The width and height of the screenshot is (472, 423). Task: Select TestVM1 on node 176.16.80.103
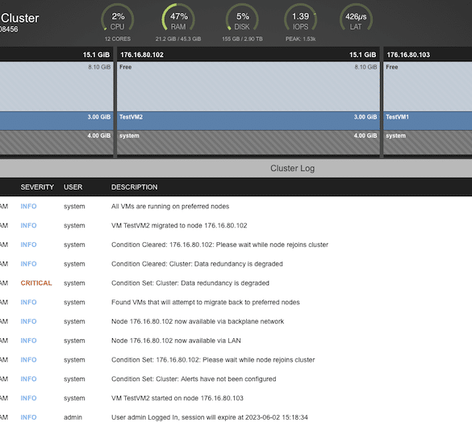428,121
